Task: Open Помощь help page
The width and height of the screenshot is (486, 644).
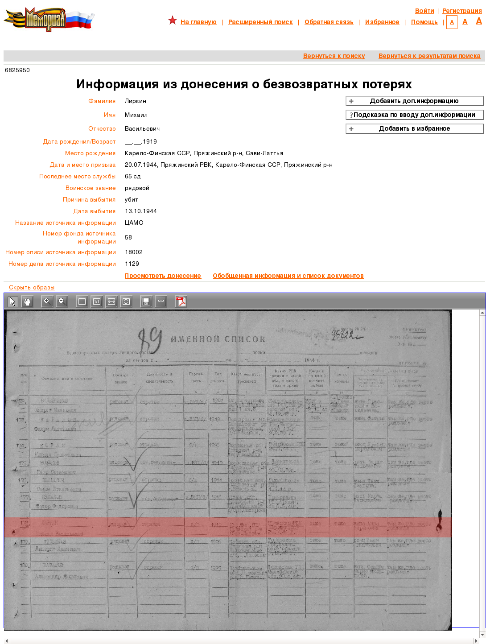Action: click(424, 22)
